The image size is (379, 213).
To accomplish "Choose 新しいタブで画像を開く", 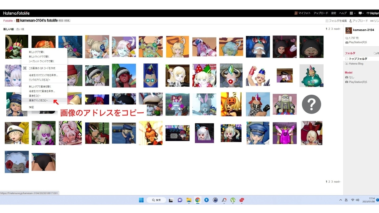I will (44, 86).
